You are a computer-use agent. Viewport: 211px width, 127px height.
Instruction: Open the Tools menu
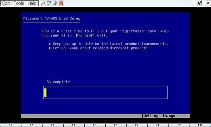click(19, 3)
